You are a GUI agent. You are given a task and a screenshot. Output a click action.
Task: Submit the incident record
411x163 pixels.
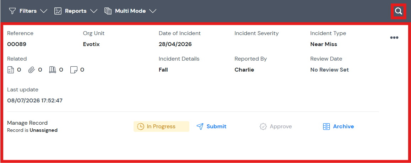(211, 127)
